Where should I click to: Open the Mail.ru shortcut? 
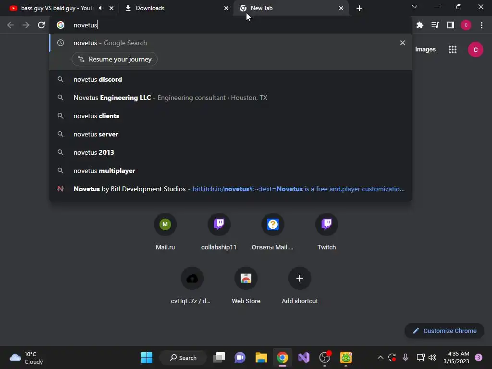[x=165, y=232]
